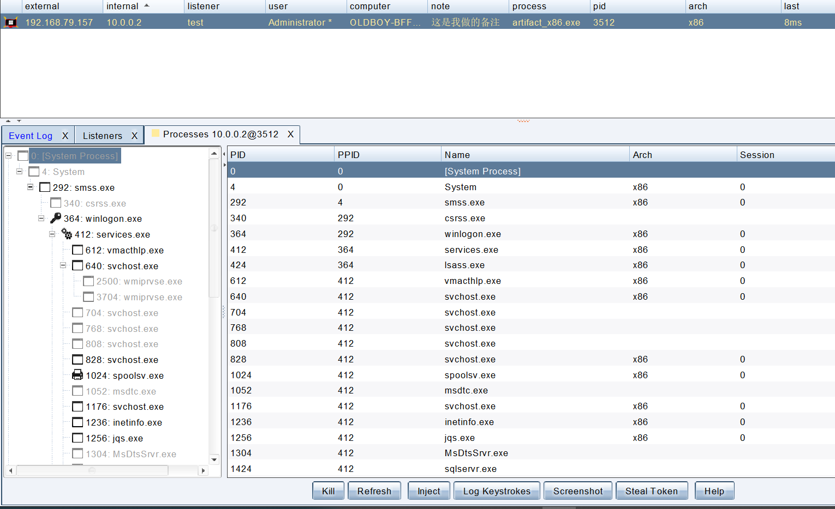Collapse the 0: [System Process] tree node
The height and width of the screenshot is (509, 835).
[x=9, y=156]
